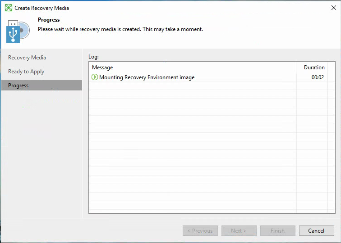341x243 pixels.
Task: Click the disc icon behind the USB drive
Action: tap(25, 30)
